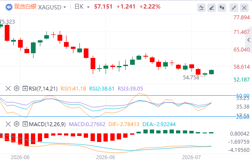The height and width of the screenshot is (163, 252).
Task: Expand the side panel with the left chevron
Action: coord(249,40)
